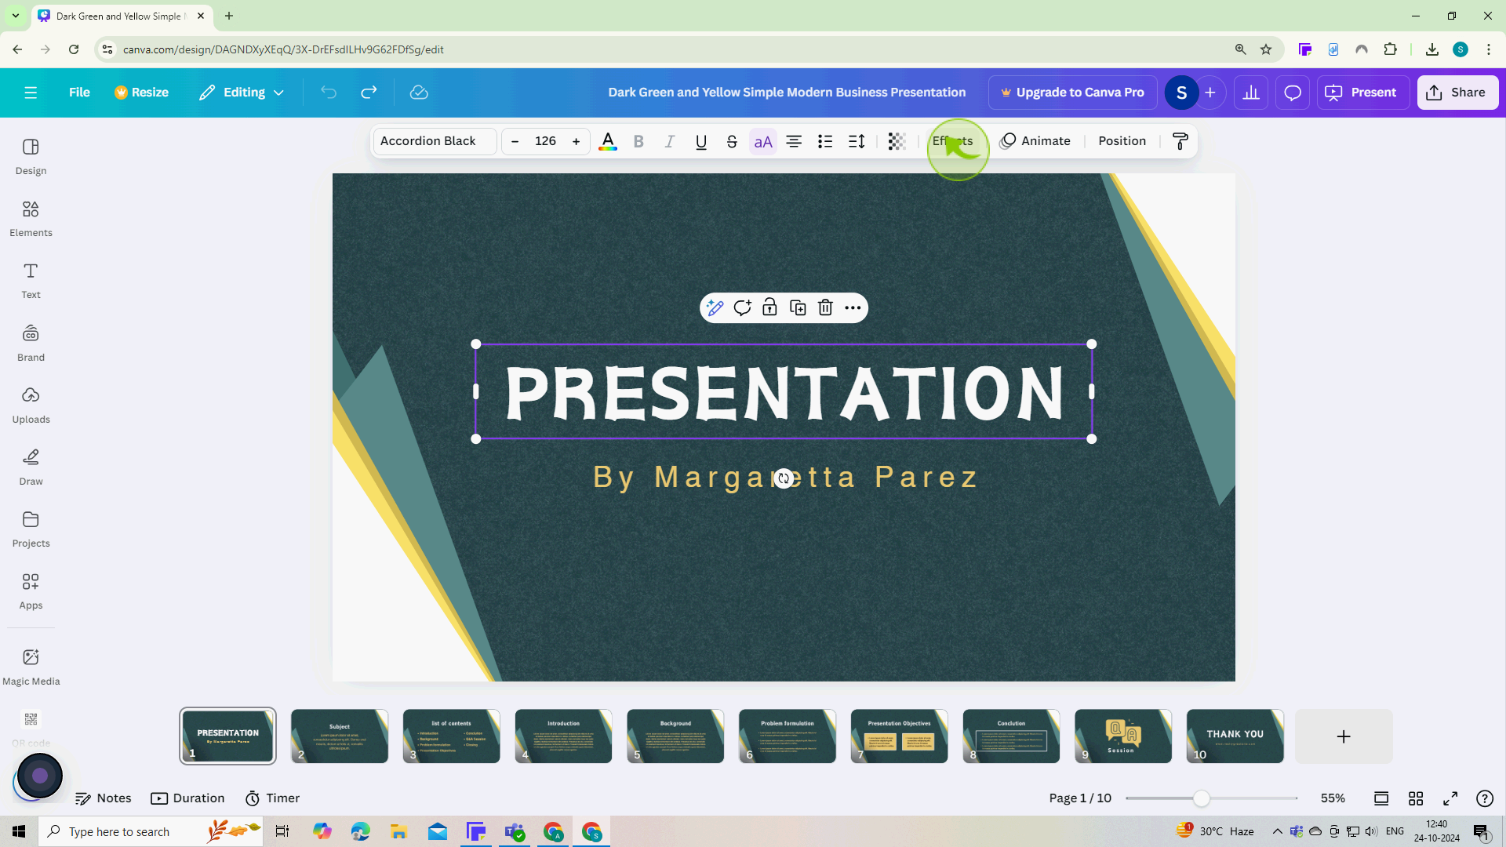Open File Explorer from taskbar
The width and height of the screenshot is (1506, 847).
point(398,831)
